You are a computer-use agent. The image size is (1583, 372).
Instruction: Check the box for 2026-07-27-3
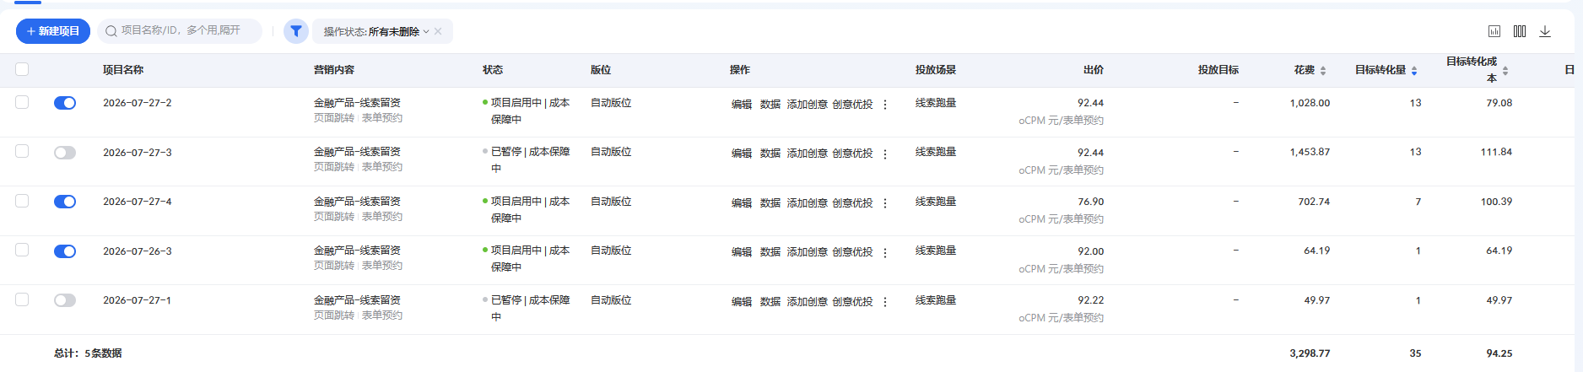tap(22, 151)
